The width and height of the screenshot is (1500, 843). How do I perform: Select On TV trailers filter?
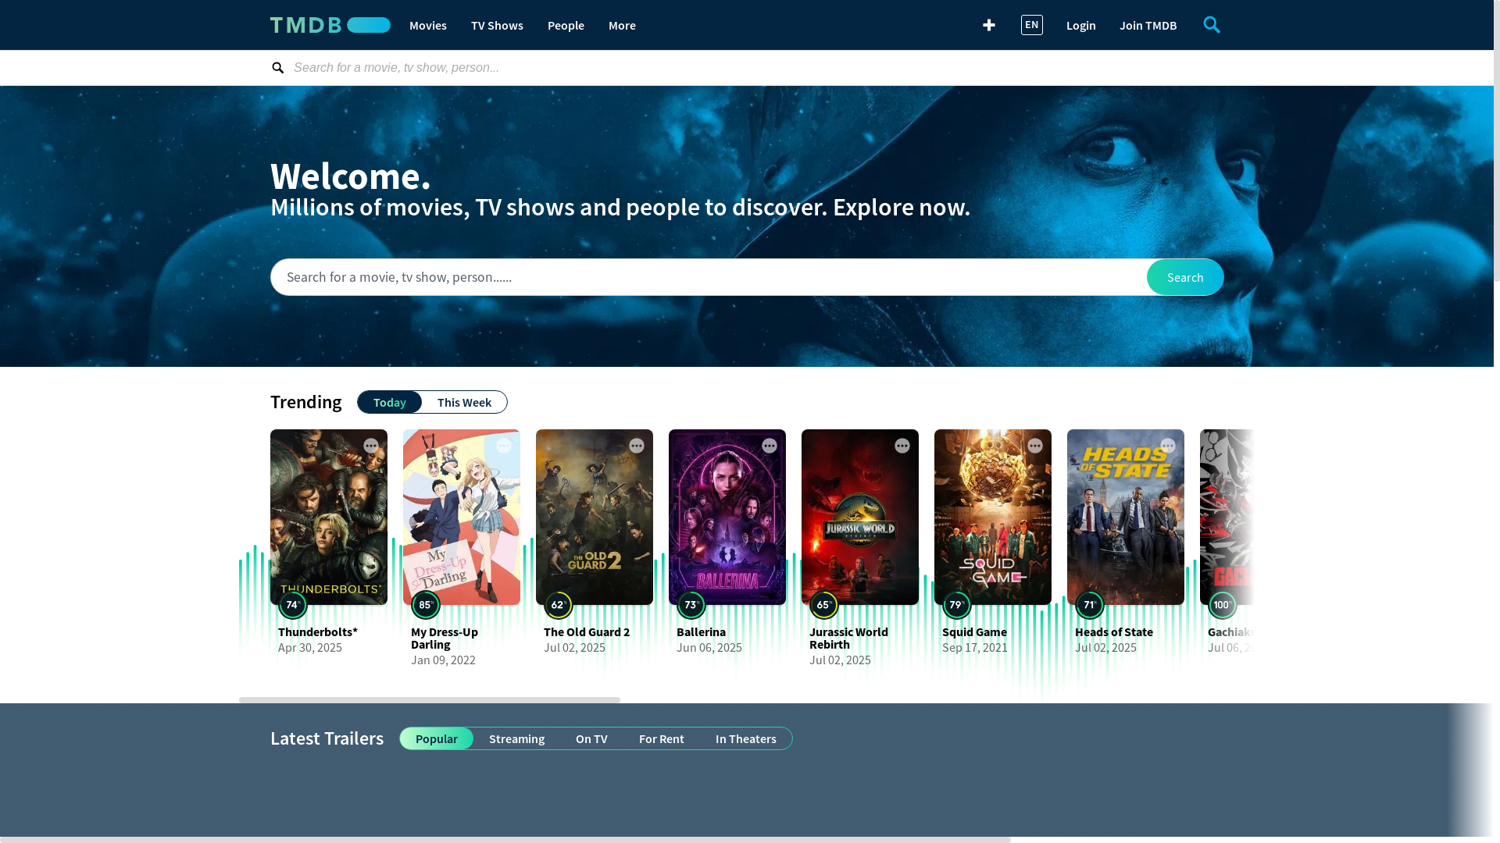(591, 738)
